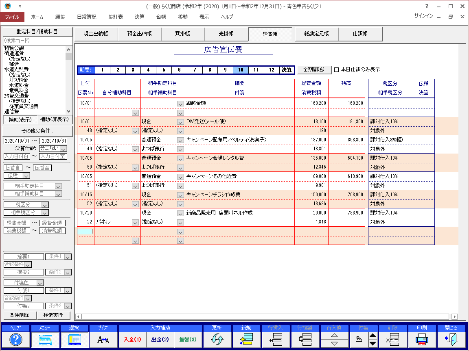Image resolution: width=469 pixels, height=351 pixels.
Task: Select period 5 in the 期間 selector
Action: pyautogui.click(x=164, y=70)
